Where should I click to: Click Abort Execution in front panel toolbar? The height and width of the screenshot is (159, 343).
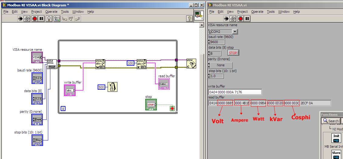point(240,19)
